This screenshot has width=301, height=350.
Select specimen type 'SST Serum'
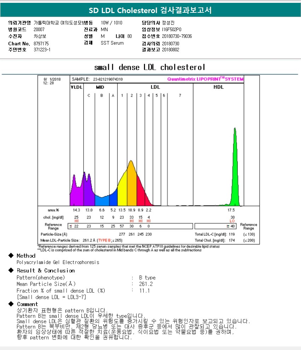(112, 43)
